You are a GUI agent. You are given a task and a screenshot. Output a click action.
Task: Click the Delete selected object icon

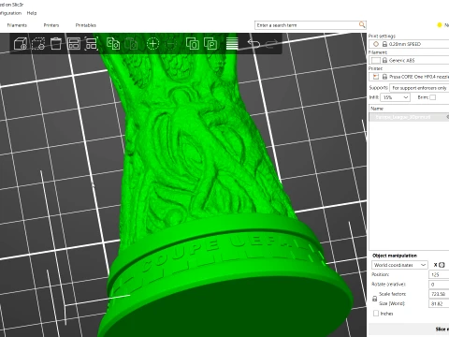click(38, 44)
